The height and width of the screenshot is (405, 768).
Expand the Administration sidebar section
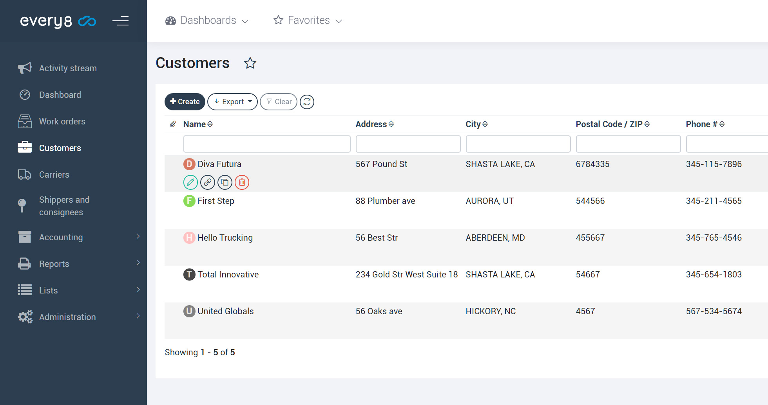[67, 317]
